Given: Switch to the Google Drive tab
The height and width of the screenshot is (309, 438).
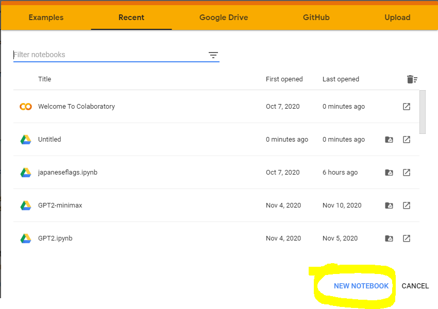Looking at the screenshot, I should tap(224, 18).
